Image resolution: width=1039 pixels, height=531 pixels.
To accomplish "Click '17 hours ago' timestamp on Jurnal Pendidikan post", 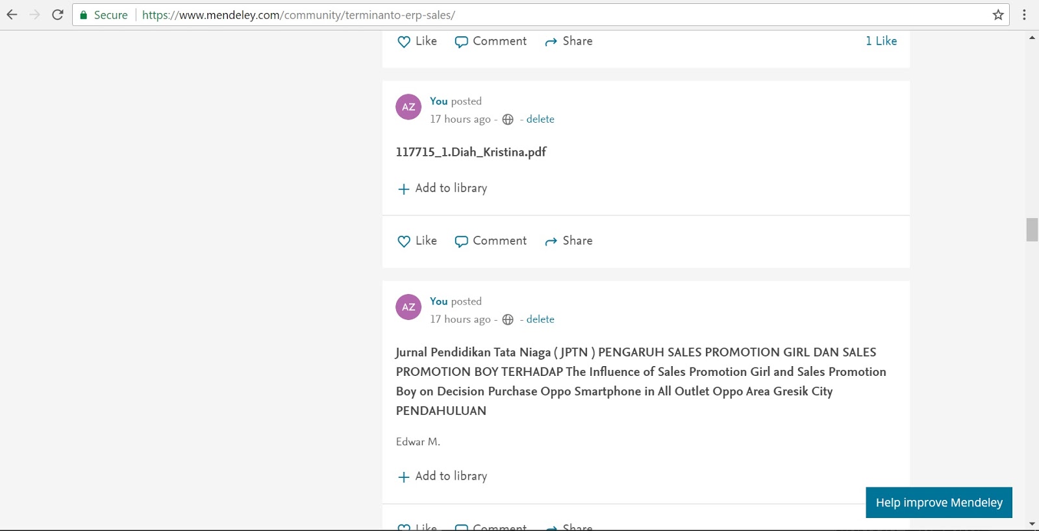I will [460, 319].
